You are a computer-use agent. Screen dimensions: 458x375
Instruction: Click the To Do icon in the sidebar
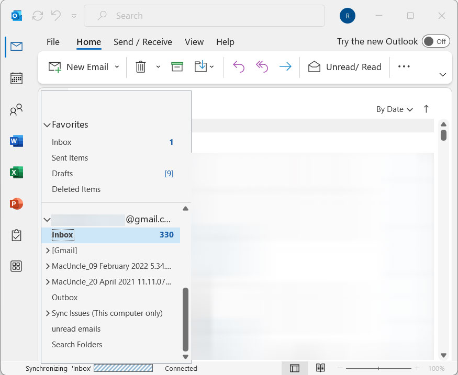16,235
